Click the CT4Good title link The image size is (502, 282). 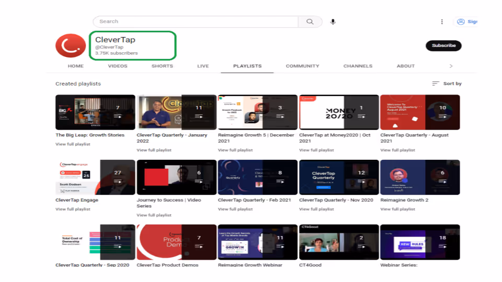tap(310, 265)
